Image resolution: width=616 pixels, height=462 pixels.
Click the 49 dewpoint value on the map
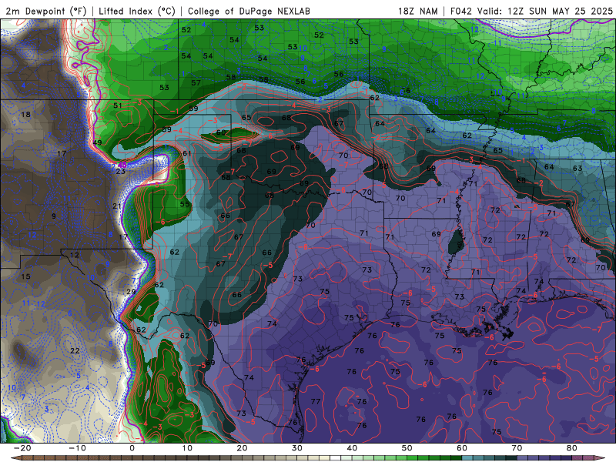pyautogui.click(x=97, y=142)
